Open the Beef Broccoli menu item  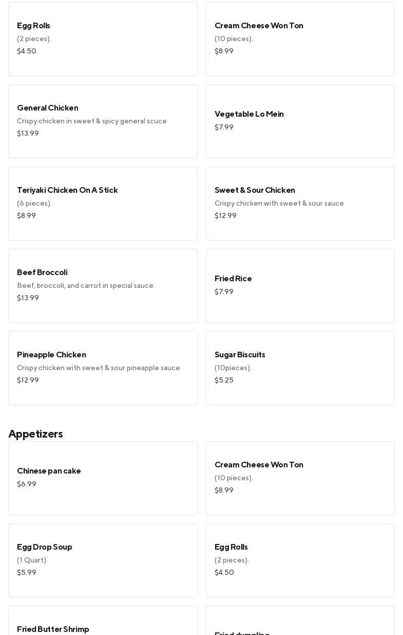[103, 286]
